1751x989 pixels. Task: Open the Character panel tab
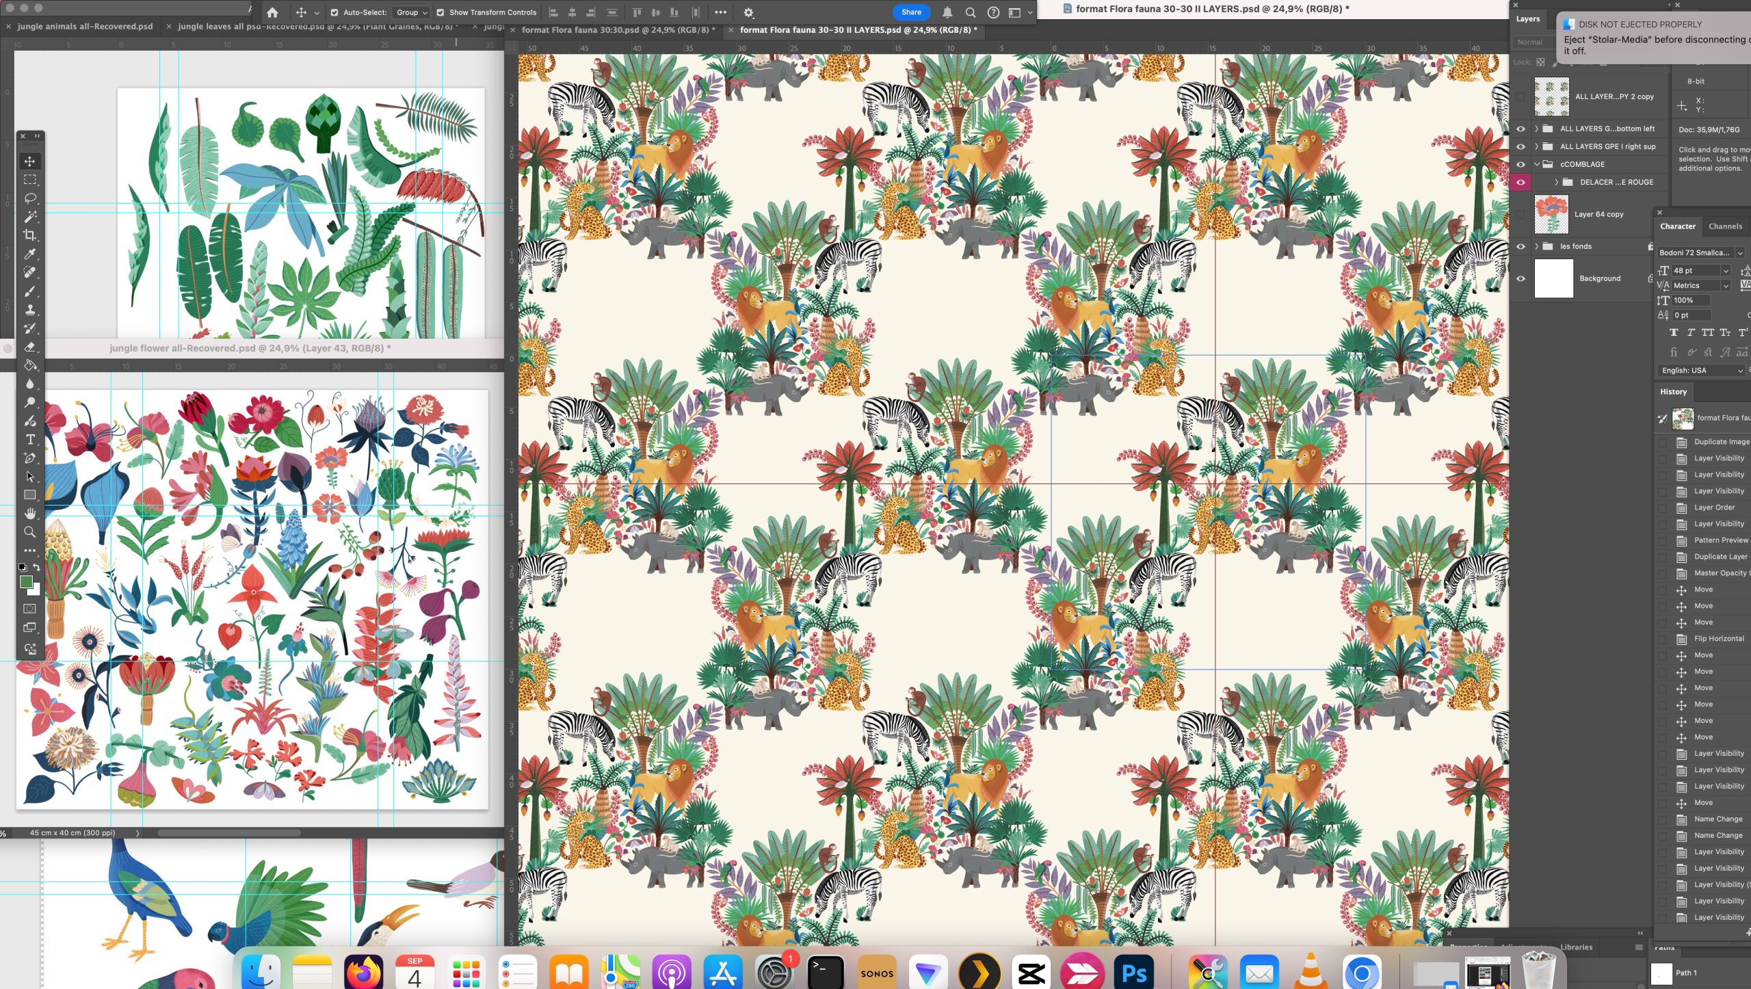1677,226
